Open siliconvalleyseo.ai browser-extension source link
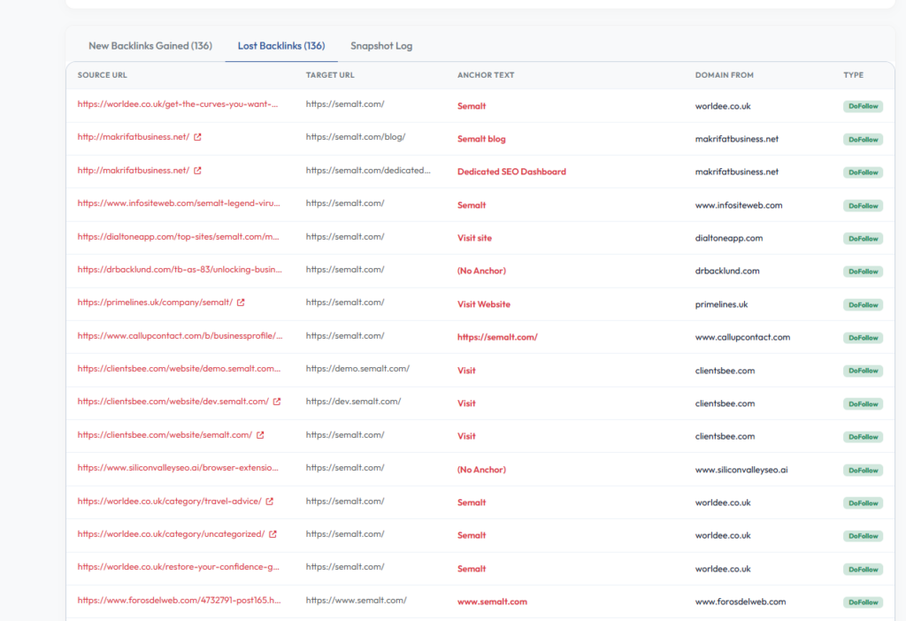 178,468
